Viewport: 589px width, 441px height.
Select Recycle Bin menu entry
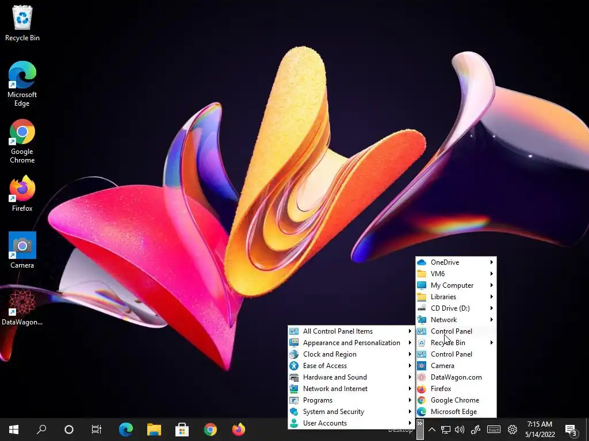click(x=456, y=343)
